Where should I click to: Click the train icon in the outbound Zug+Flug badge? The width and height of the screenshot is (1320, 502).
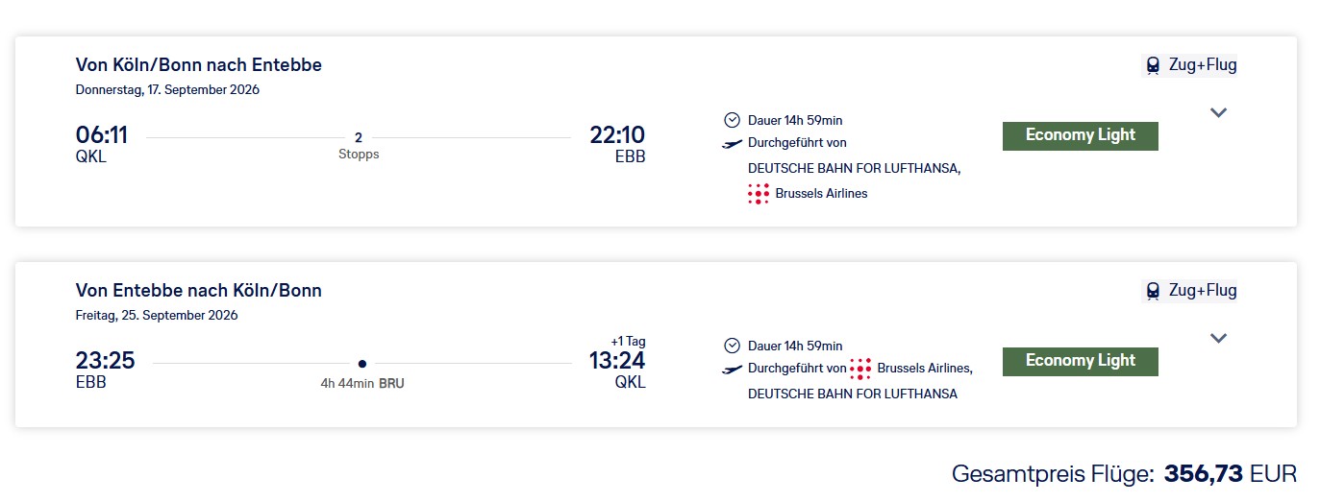tap(1152, 65)
